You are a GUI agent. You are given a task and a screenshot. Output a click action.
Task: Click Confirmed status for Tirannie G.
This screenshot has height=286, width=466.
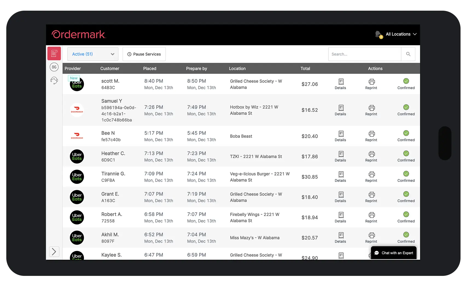click(x=406, y=177)
